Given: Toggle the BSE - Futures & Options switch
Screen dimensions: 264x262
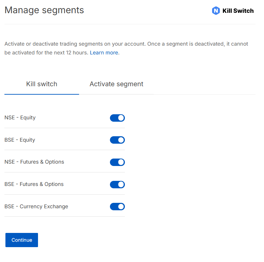Looking at the screenshot, I should pos(117,185).
